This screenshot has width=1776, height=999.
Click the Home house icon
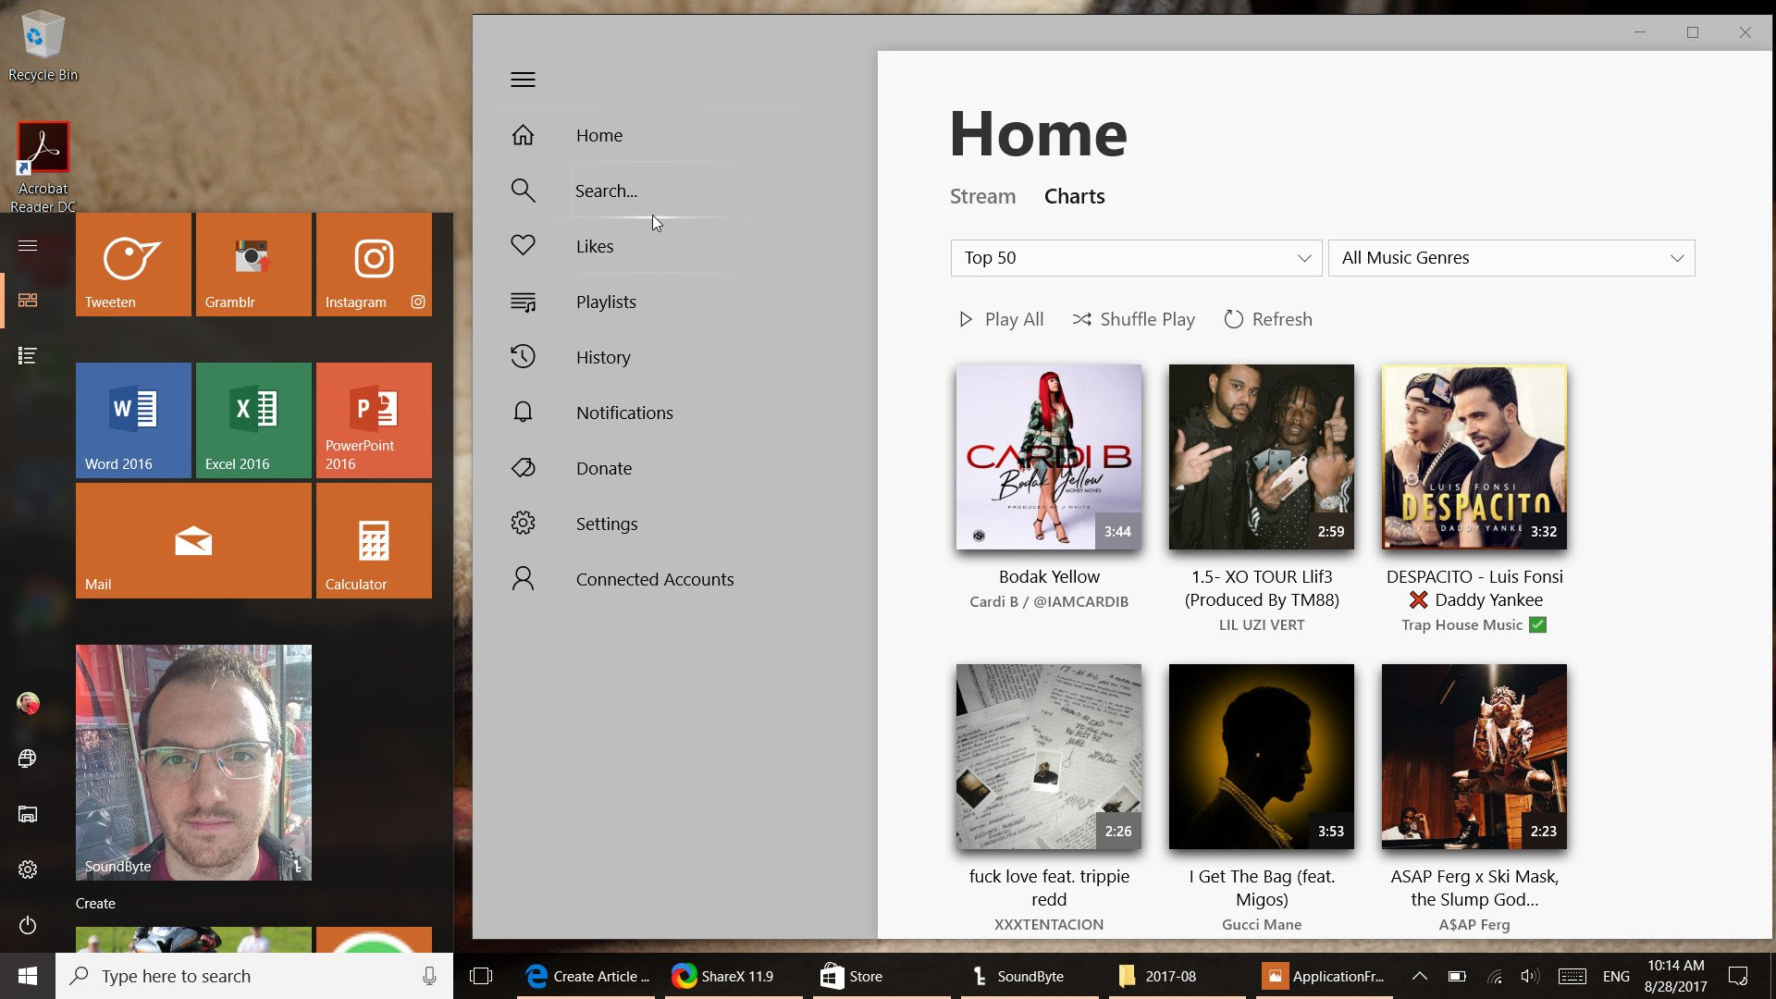pyautogui.click(x=523, y=135)
